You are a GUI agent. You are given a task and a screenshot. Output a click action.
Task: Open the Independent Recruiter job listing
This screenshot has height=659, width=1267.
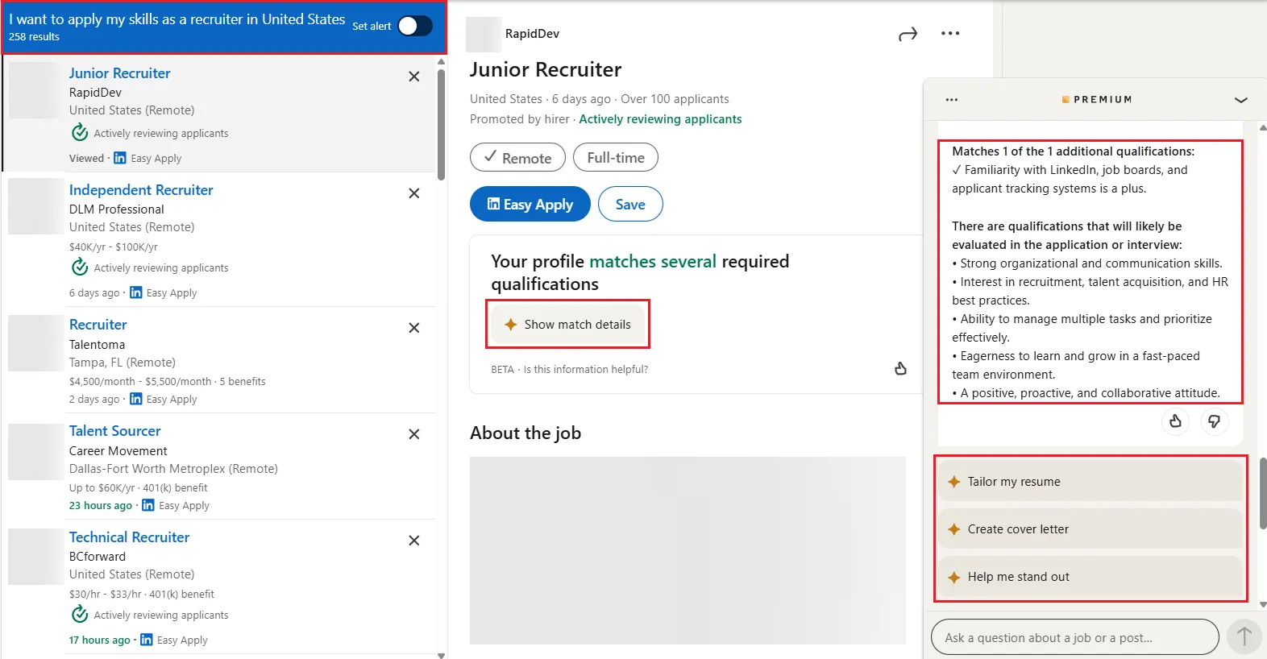[x=141, y=190]
